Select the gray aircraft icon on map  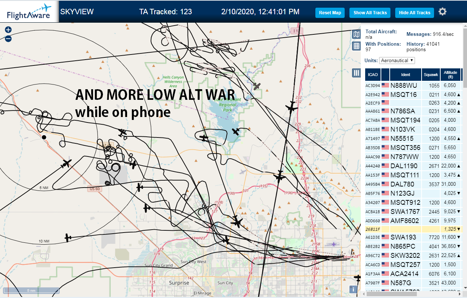tap(257, 86)
